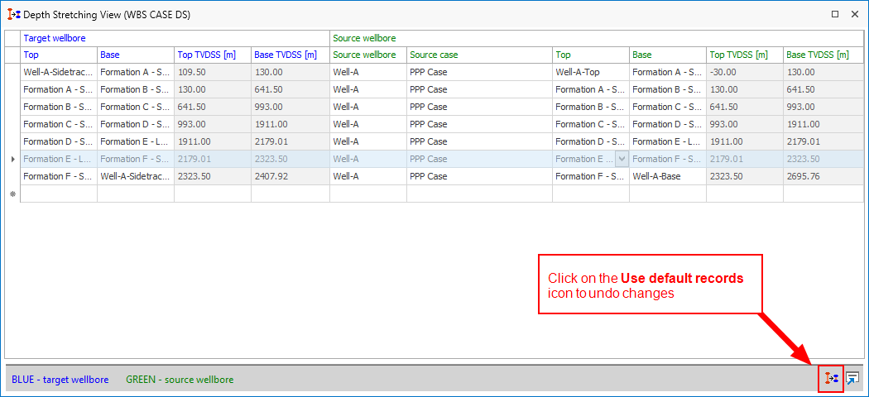Click the Source wellbore column header
The height and width of the screenshot is (397, 869).
[x=367, y=55]
